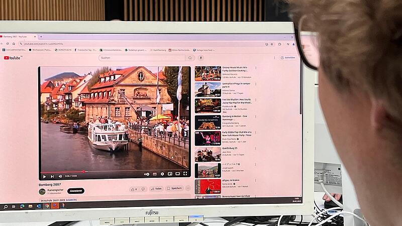Open a new browser tab with plus button
402x226 pixels.
(x=41, y=37)
